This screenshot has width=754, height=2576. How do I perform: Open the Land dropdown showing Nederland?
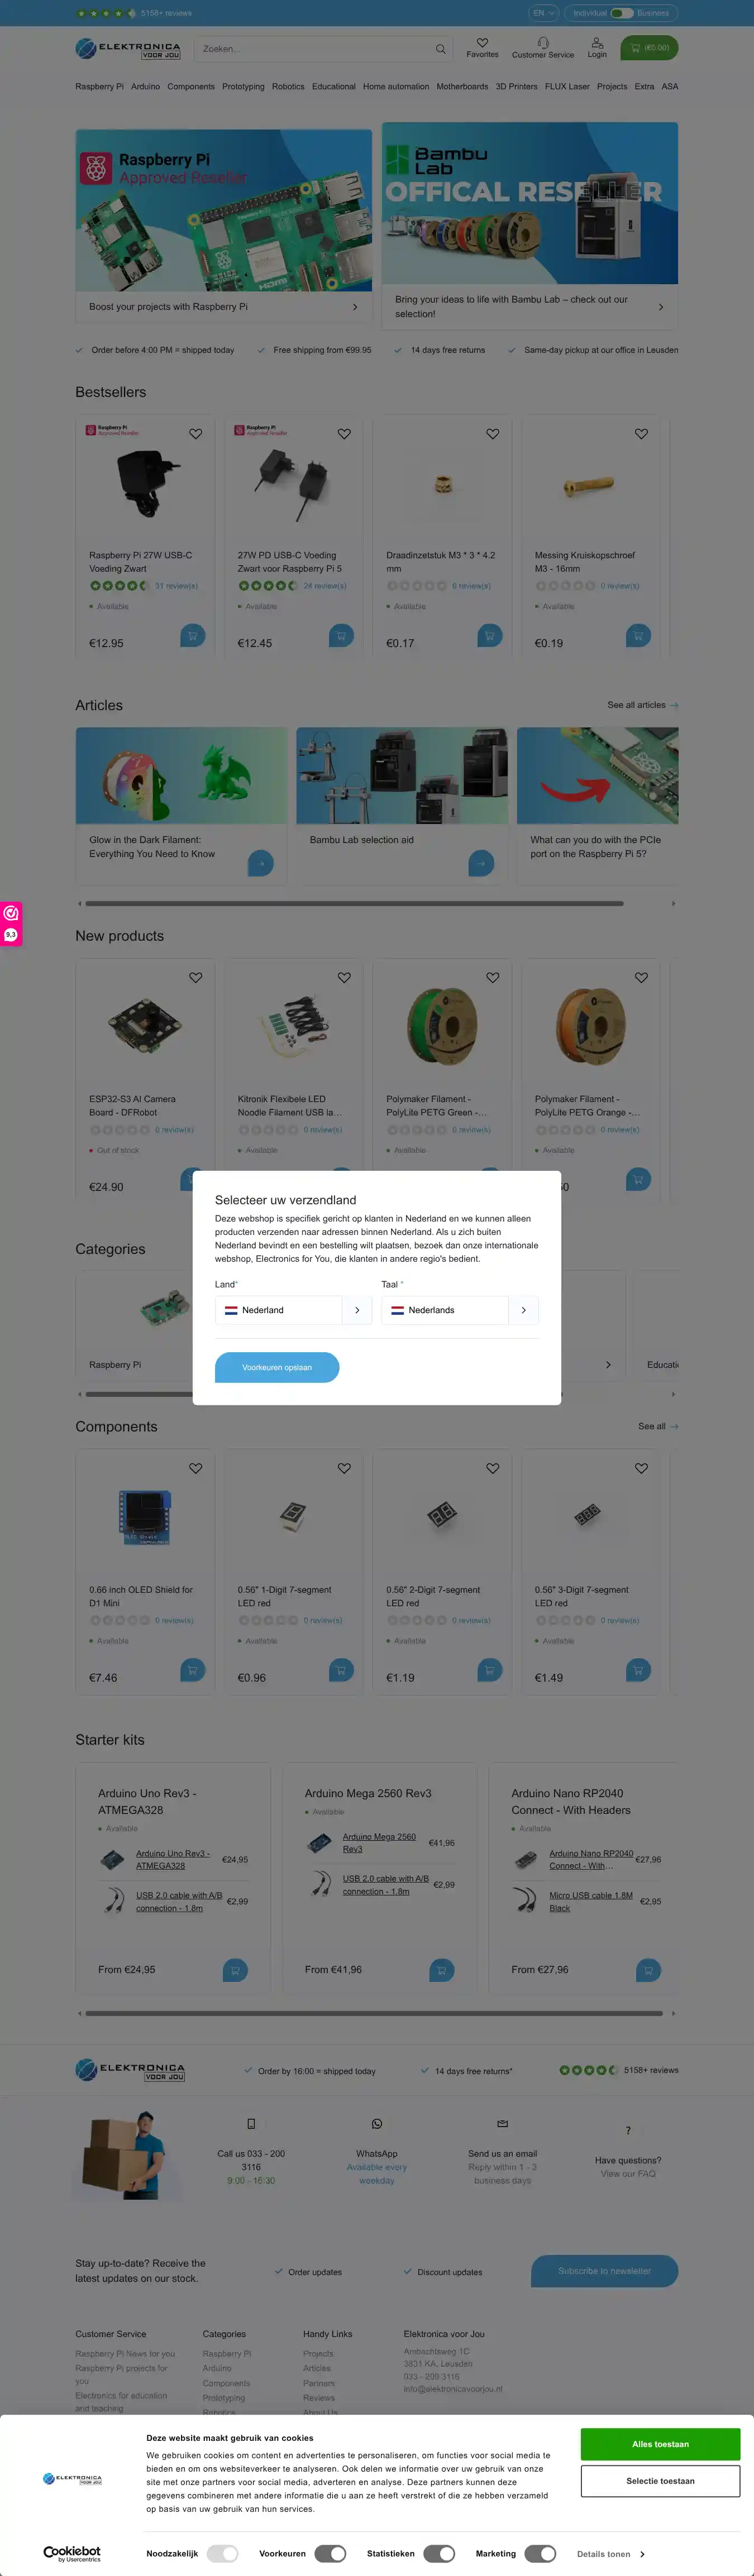(293, 1310)
